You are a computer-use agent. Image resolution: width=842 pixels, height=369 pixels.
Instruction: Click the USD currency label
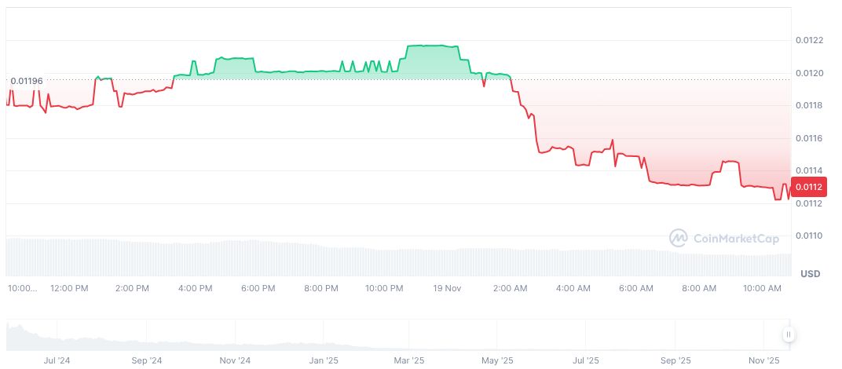(x=810, y=274)
